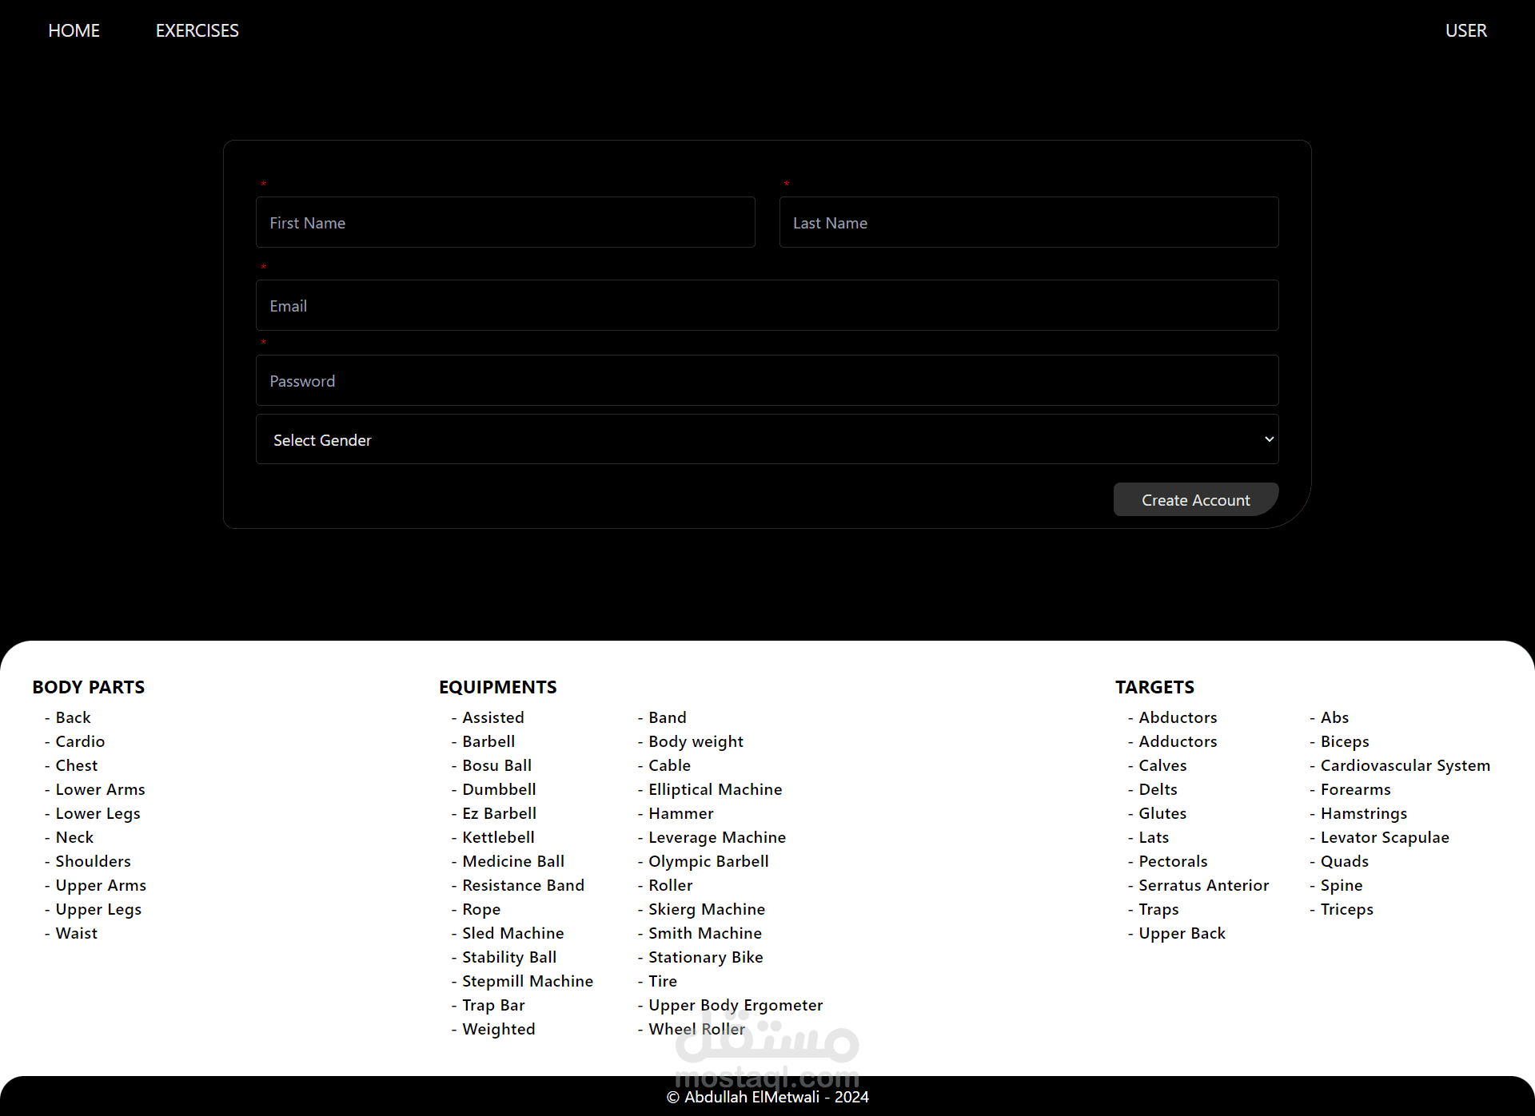The height and width of the screenshot is (1116, 1535).
Task: Focus the Email input field
Action: tap(766, 306)
